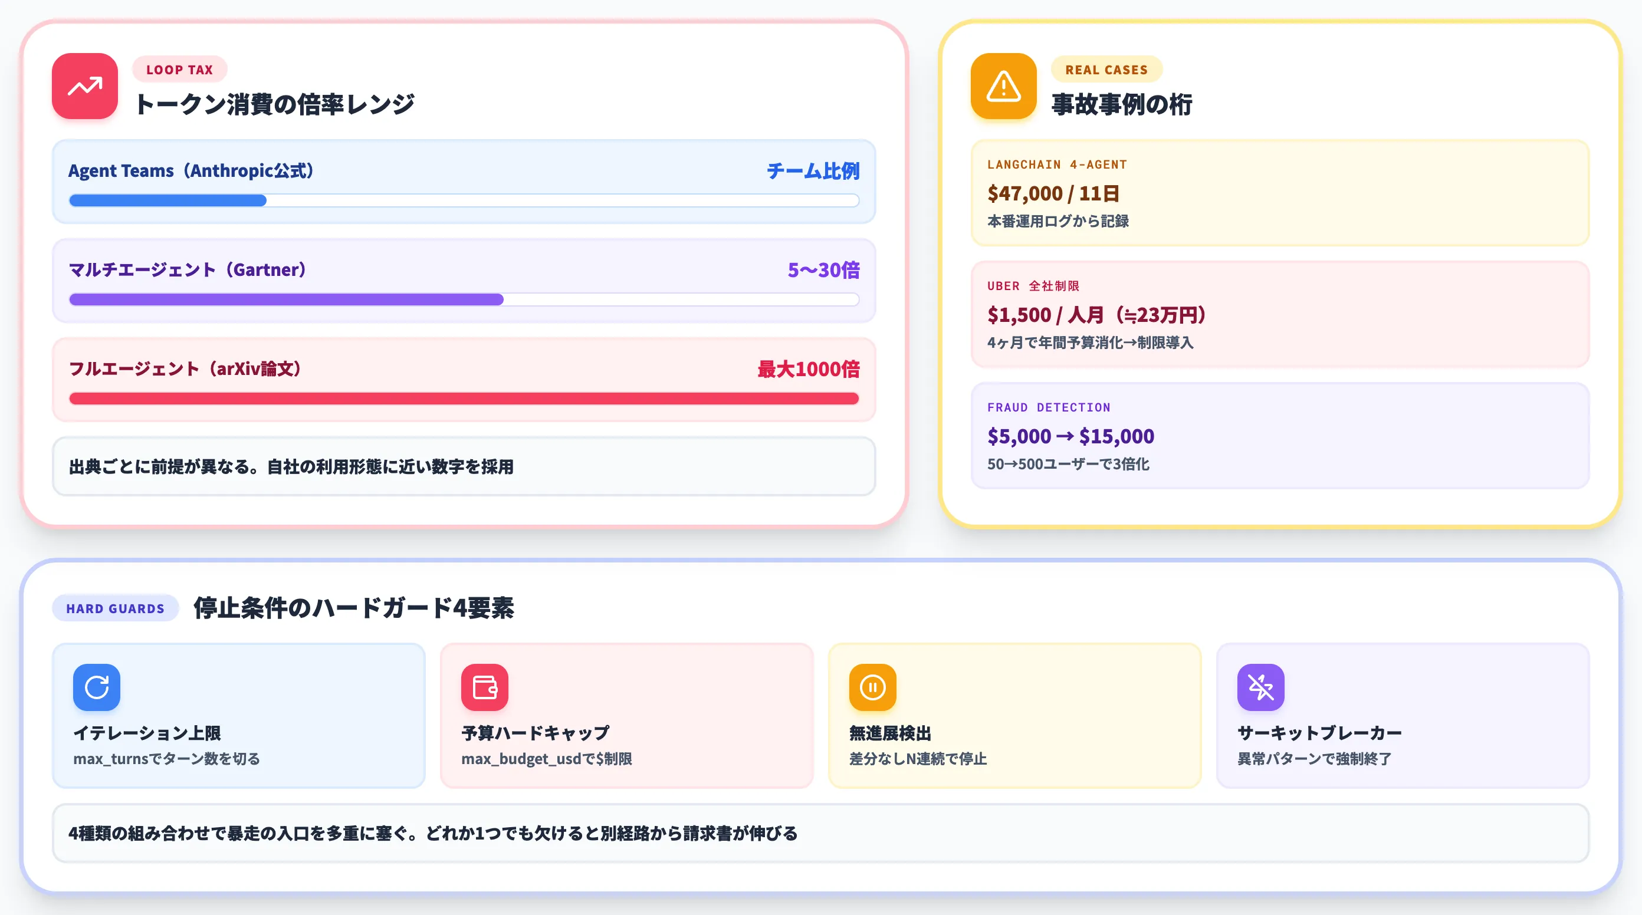
Task: Click the label マルチエージェント（Gartner）
Action: tap(188, 269)
